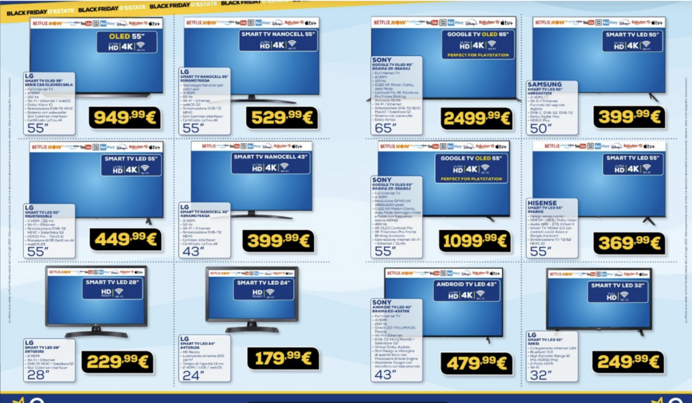Select the 529,99€ NanoCell 55" price tag
Screen dimensions: 692x403
tap(284, 118)
